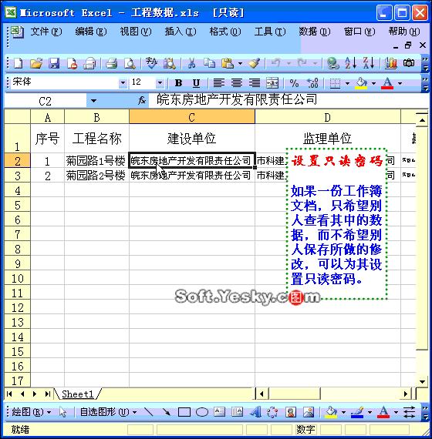Open the Name Box dropdown next to C2

(x=93, y=101)
